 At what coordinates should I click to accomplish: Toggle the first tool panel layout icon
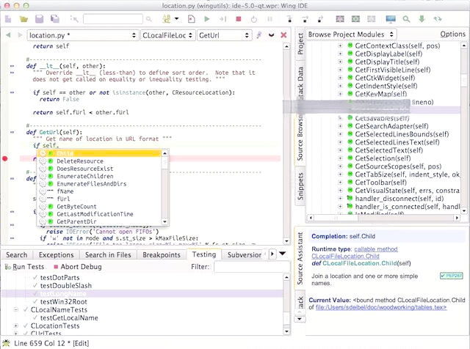340,19
